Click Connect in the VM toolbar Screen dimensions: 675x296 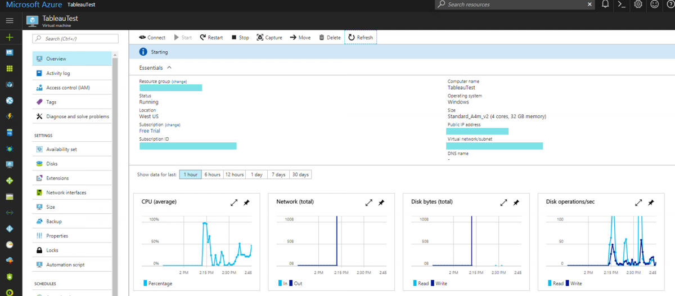click(152, 38)
